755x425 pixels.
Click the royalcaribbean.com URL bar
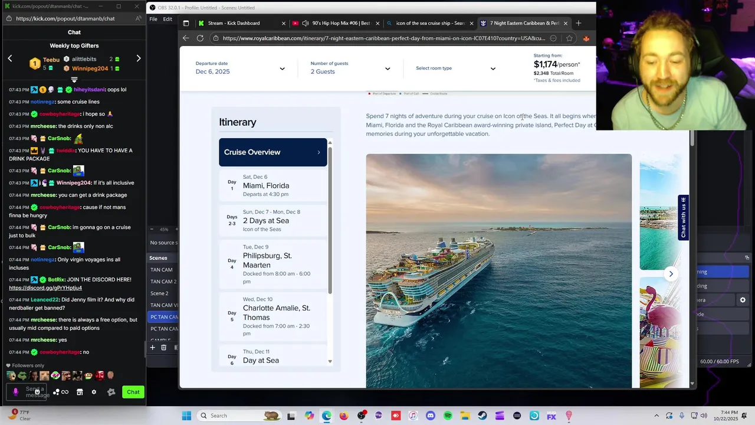(x=383, y=38)
